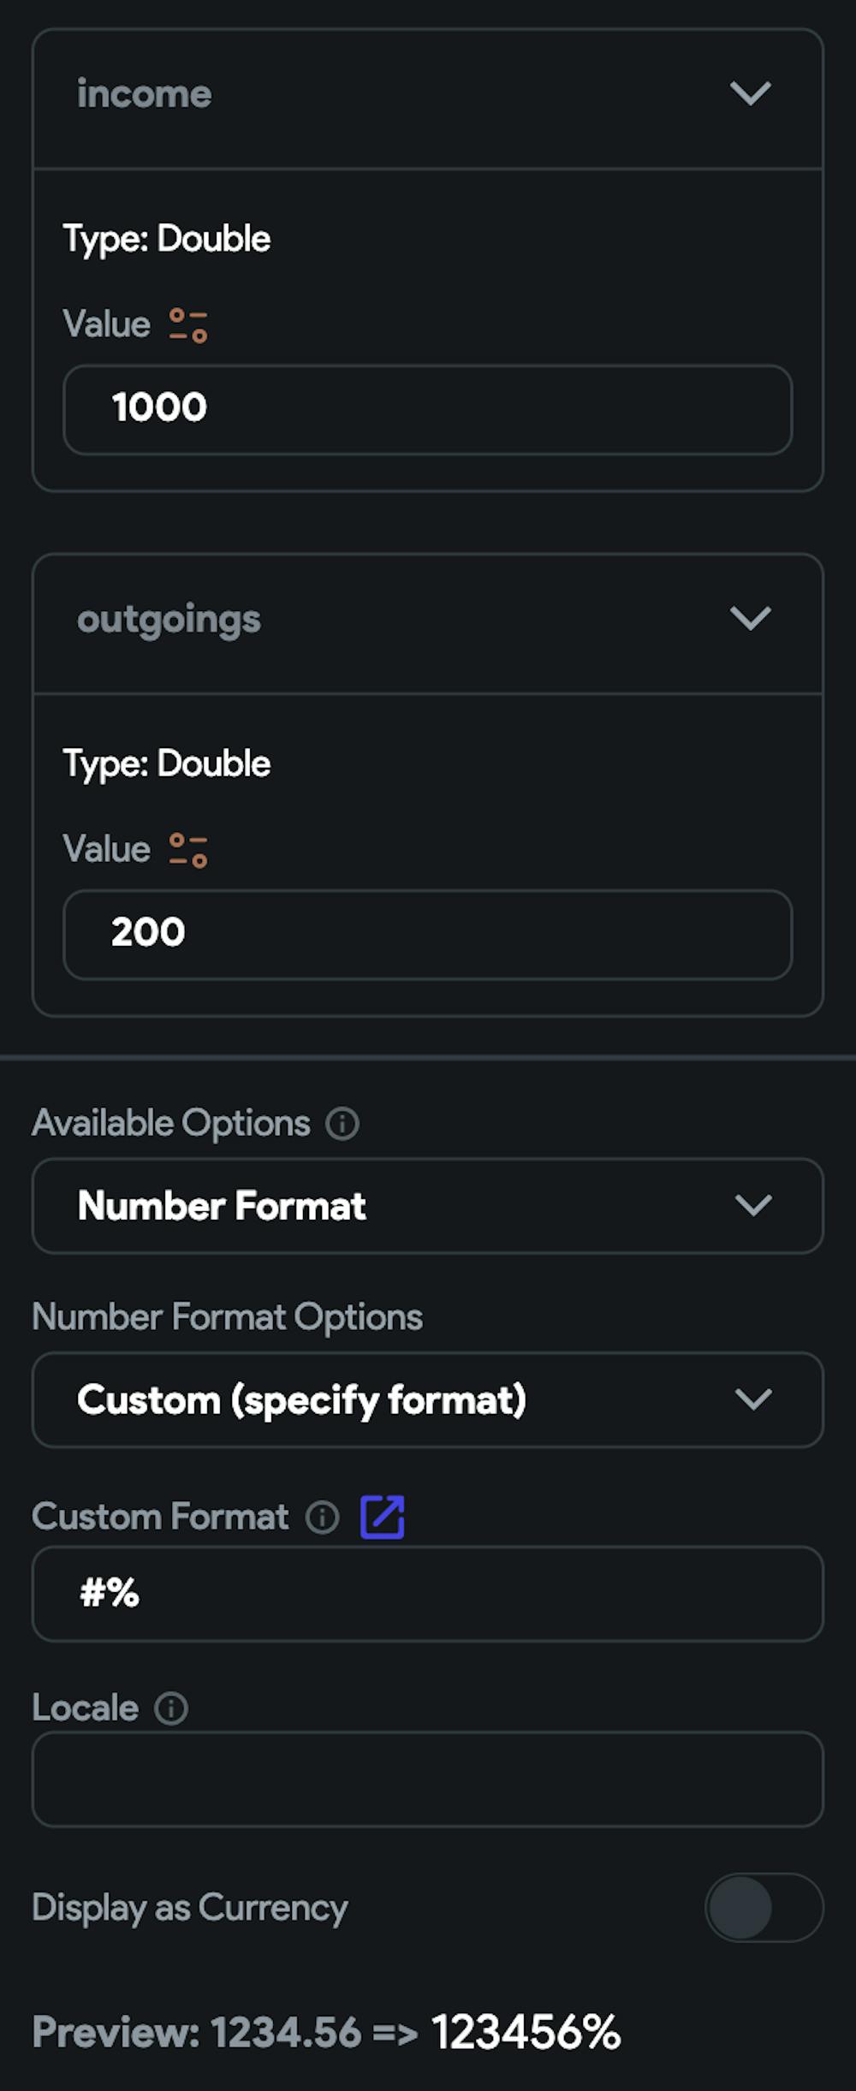Viewport: 856px width, 2091px height.
Task: Click the outgoings Value number type icon
Action: 187,848
